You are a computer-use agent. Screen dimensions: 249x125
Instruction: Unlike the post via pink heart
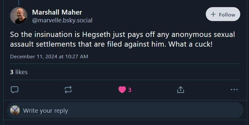(x=122, y=90)
